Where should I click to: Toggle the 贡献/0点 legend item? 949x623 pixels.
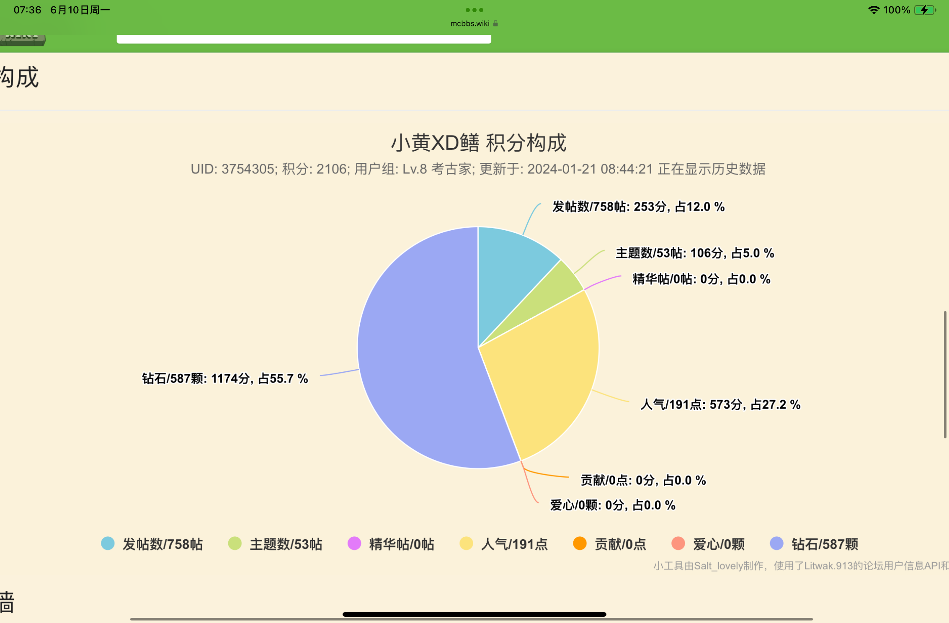pos(609,544)
